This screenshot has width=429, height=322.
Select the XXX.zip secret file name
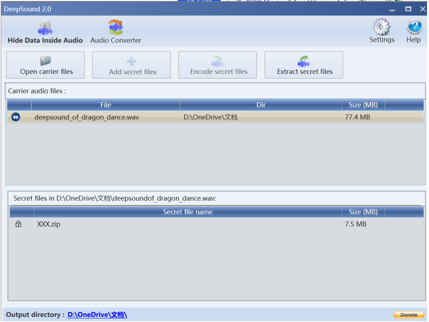pyautogui.click(x=49, y=224)
